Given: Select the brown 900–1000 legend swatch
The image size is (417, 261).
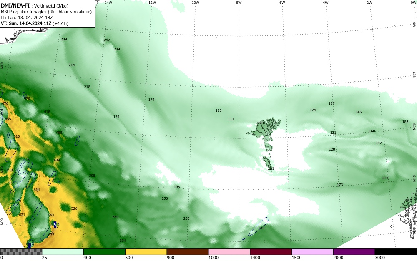Looking at the screenshot, I should tap(188, 252).
